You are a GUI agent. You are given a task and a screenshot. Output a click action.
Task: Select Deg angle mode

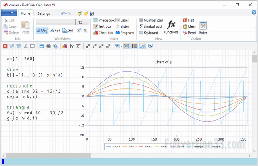tap(42, 31)
